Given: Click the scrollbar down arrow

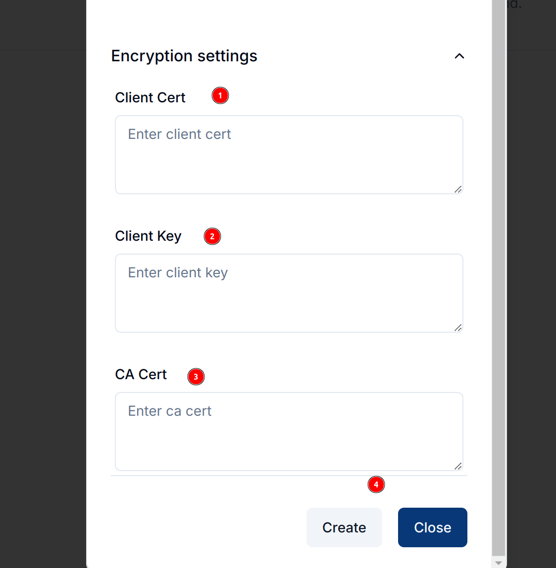Looking at the screenshot, I should point(499,562).
